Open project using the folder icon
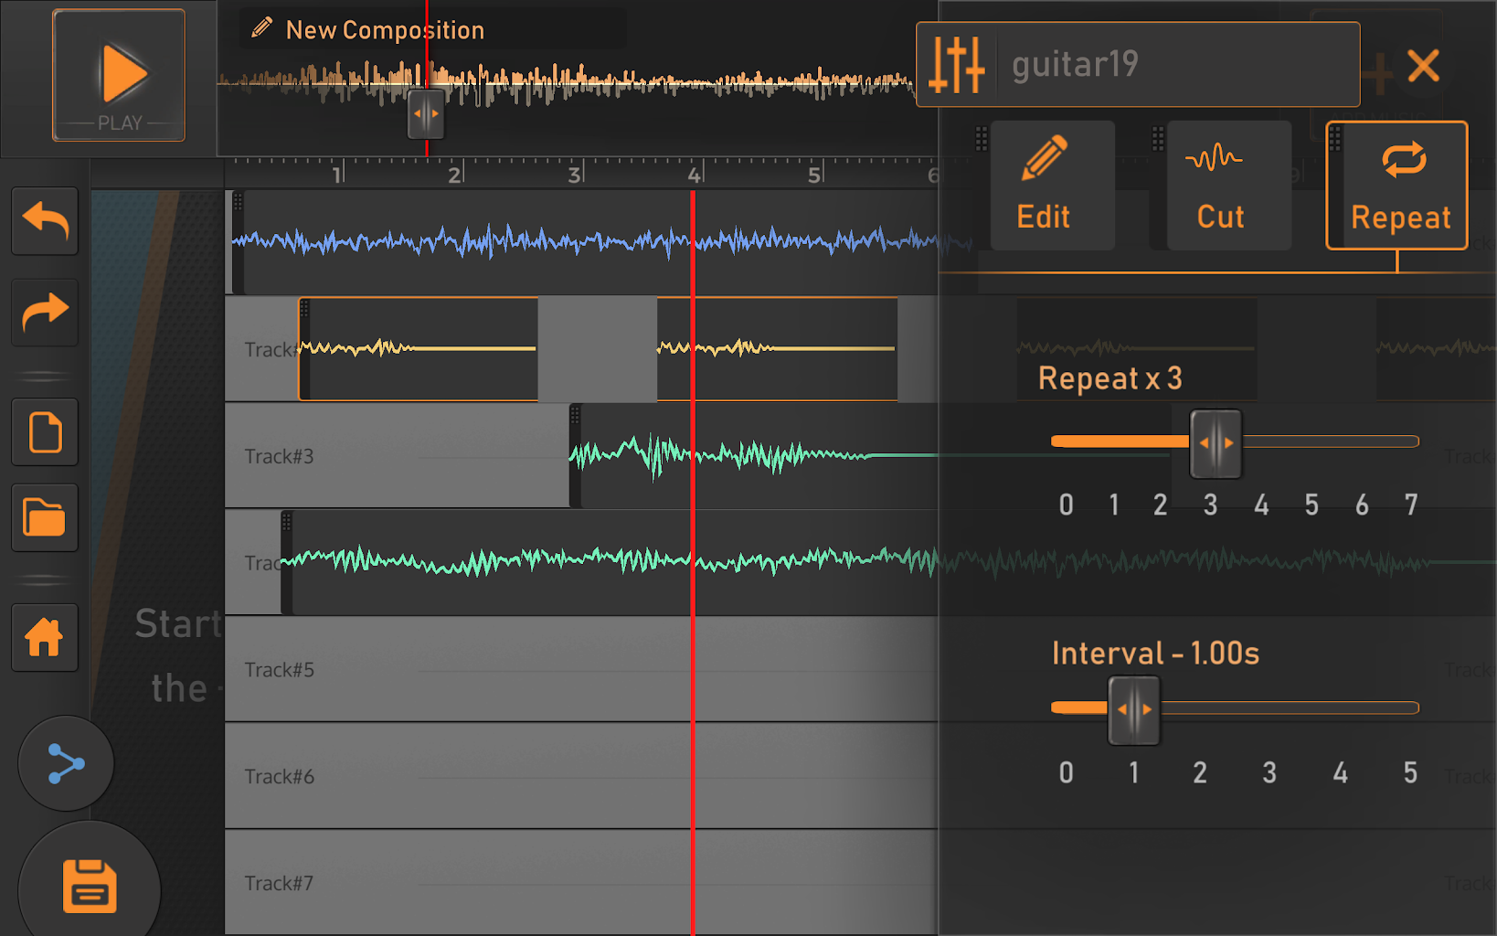1497x936 pixels. point(45,518)
